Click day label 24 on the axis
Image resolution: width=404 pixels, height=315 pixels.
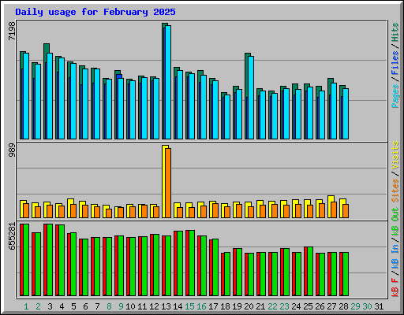point(296,306)
